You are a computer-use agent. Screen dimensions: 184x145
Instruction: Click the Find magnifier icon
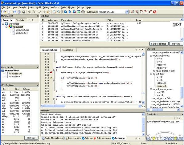click(x=54, y=12)
